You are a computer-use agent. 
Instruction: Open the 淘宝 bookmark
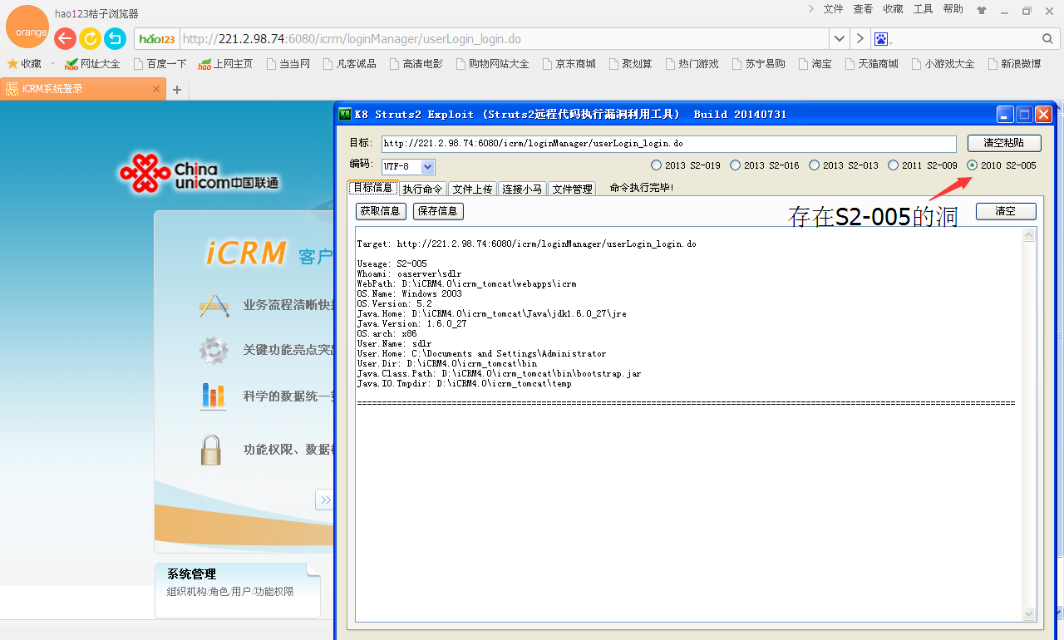[x=815, y=63]
